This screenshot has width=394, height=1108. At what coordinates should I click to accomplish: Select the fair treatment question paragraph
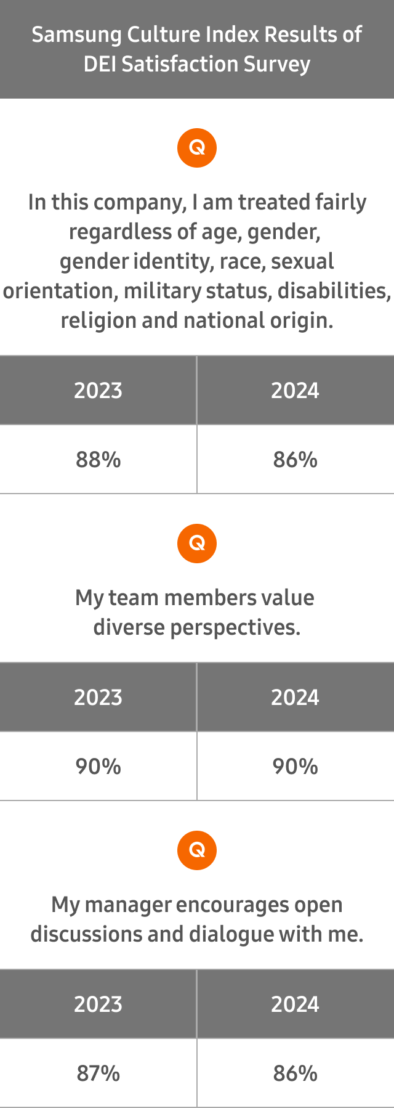(x=197, y=261)
